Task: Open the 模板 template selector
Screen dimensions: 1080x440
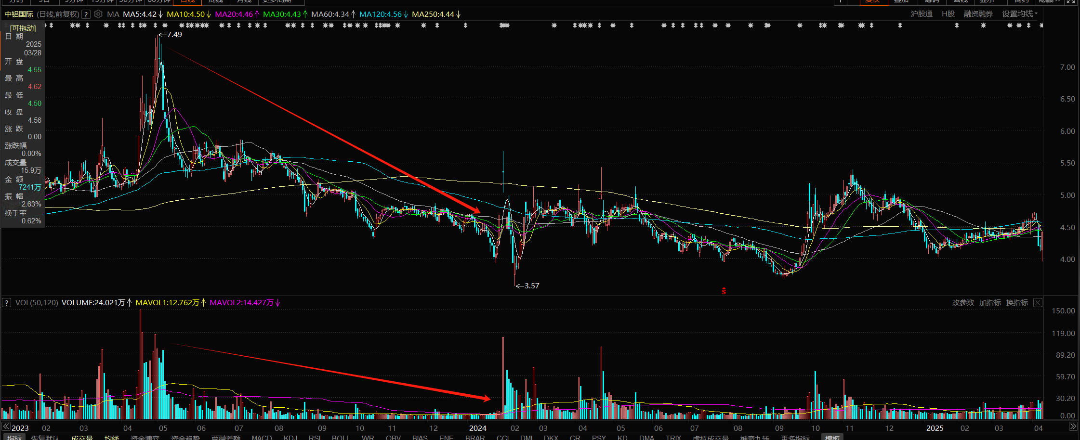Action: click(832, 437)
